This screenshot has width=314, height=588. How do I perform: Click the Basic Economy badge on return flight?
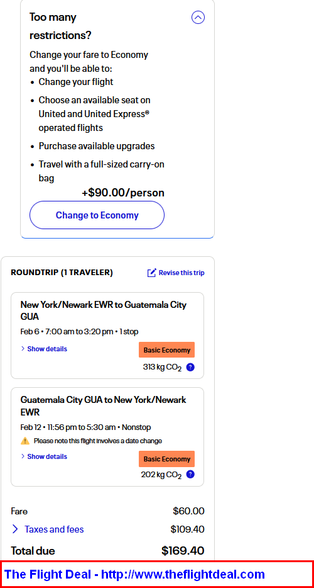(166, 458)
